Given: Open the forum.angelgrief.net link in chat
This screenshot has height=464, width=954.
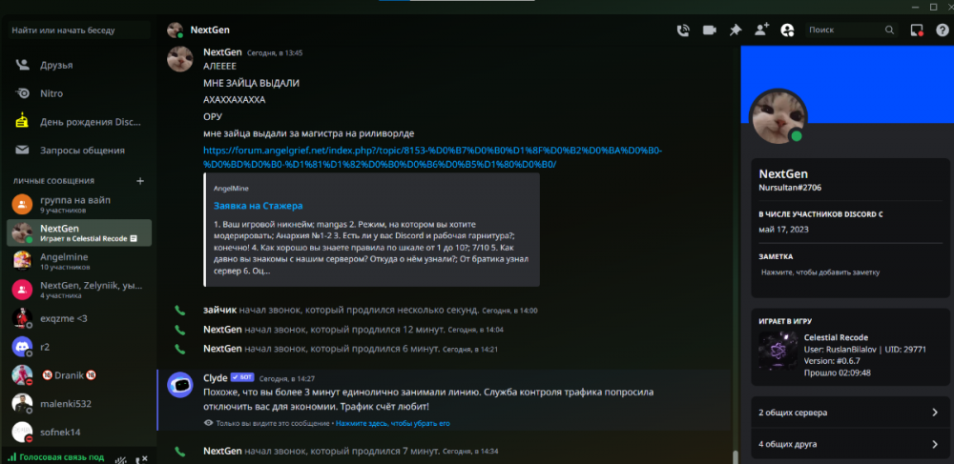Looking at the screenshot, I should tap(432, 157).
